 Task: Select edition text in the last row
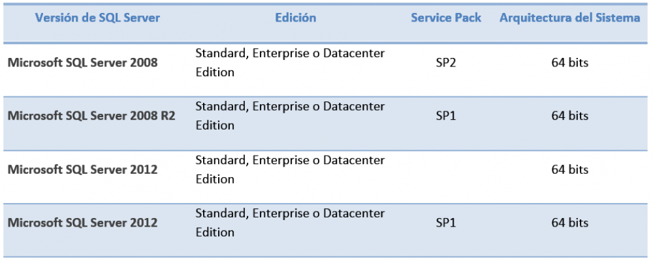tap(291, 223)
